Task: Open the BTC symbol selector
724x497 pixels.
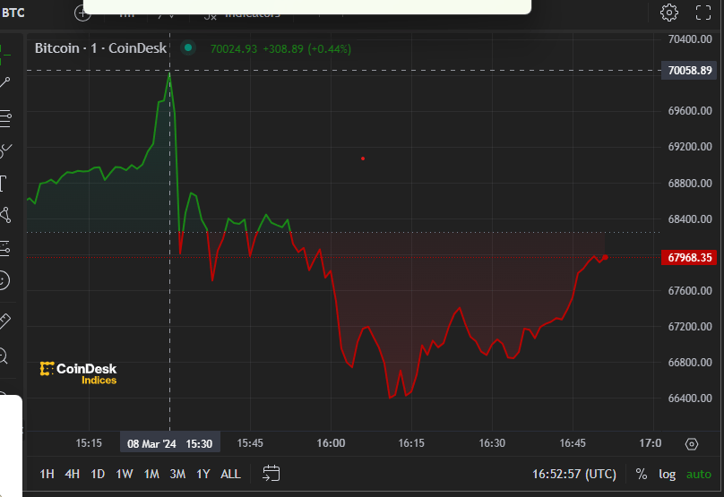Action: (x=13, y=13)
